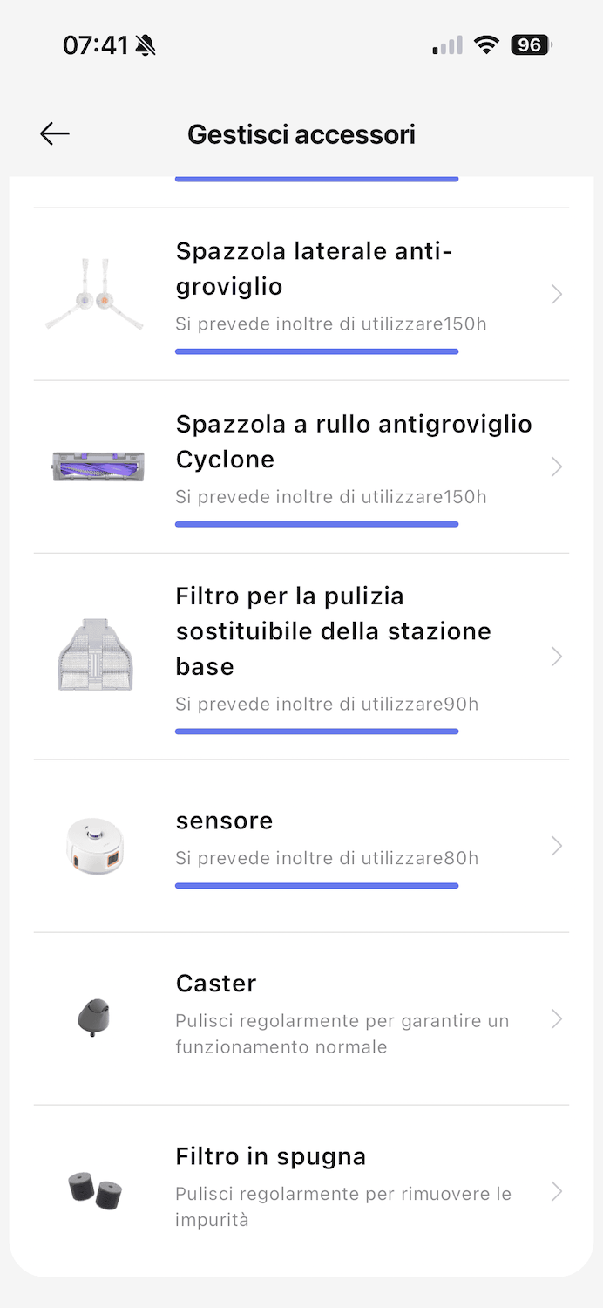Click the sensore remaining-life progress bar
This screenshot has height=1308, width=603.
point(316,886)
